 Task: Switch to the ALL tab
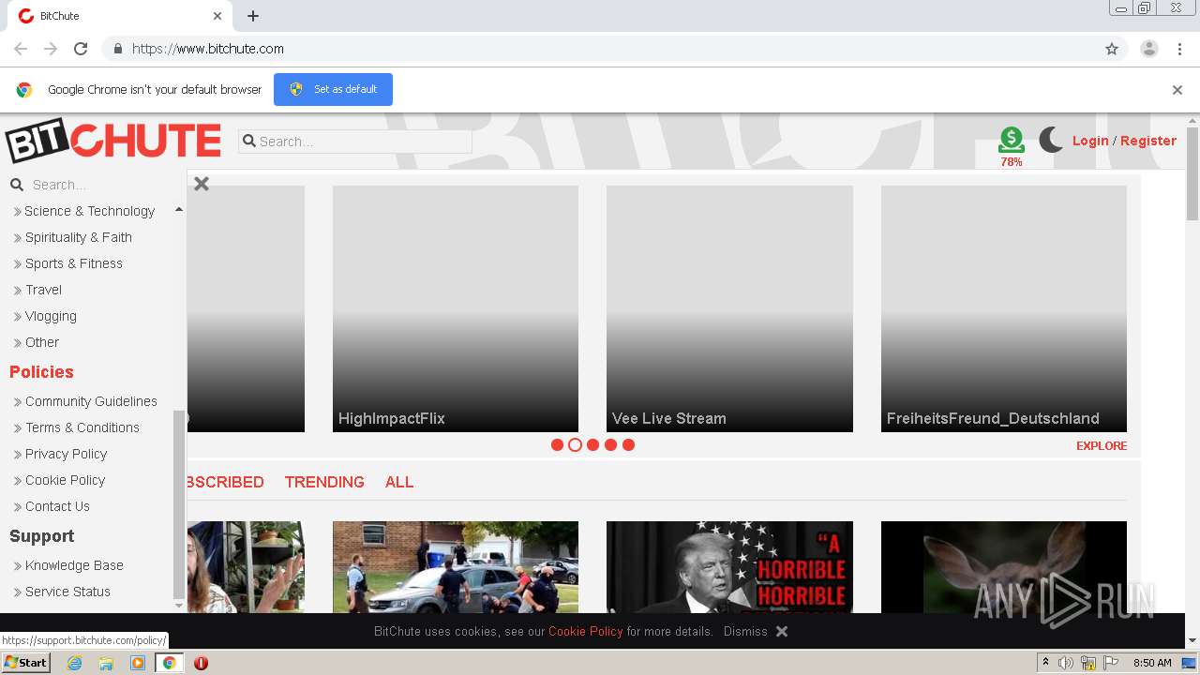tap(399, 482)
